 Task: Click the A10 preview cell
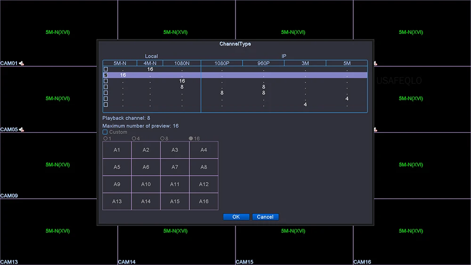146,184
